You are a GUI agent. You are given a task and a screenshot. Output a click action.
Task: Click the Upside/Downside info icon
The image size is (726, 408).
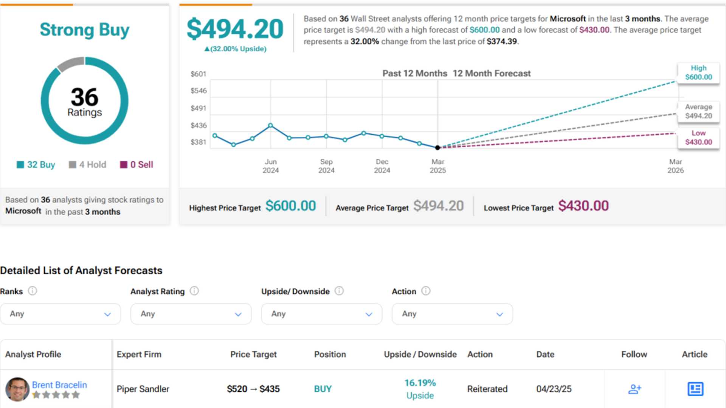click(340, 291)
